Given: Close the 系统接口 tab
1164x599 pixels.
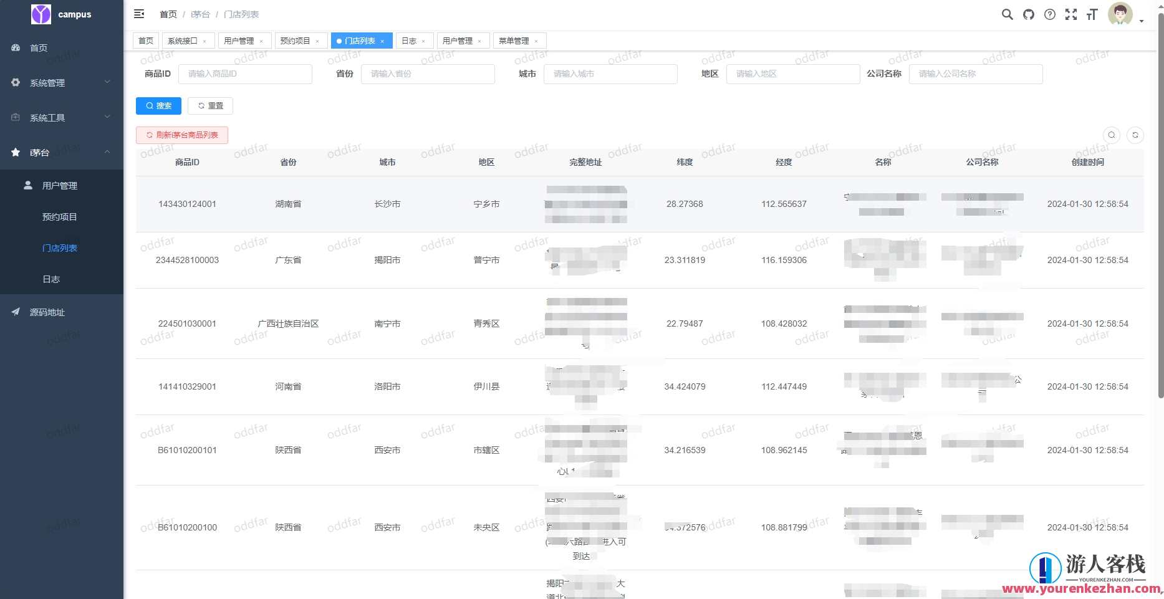Looking at the screenshot, I should click(204, 42).
